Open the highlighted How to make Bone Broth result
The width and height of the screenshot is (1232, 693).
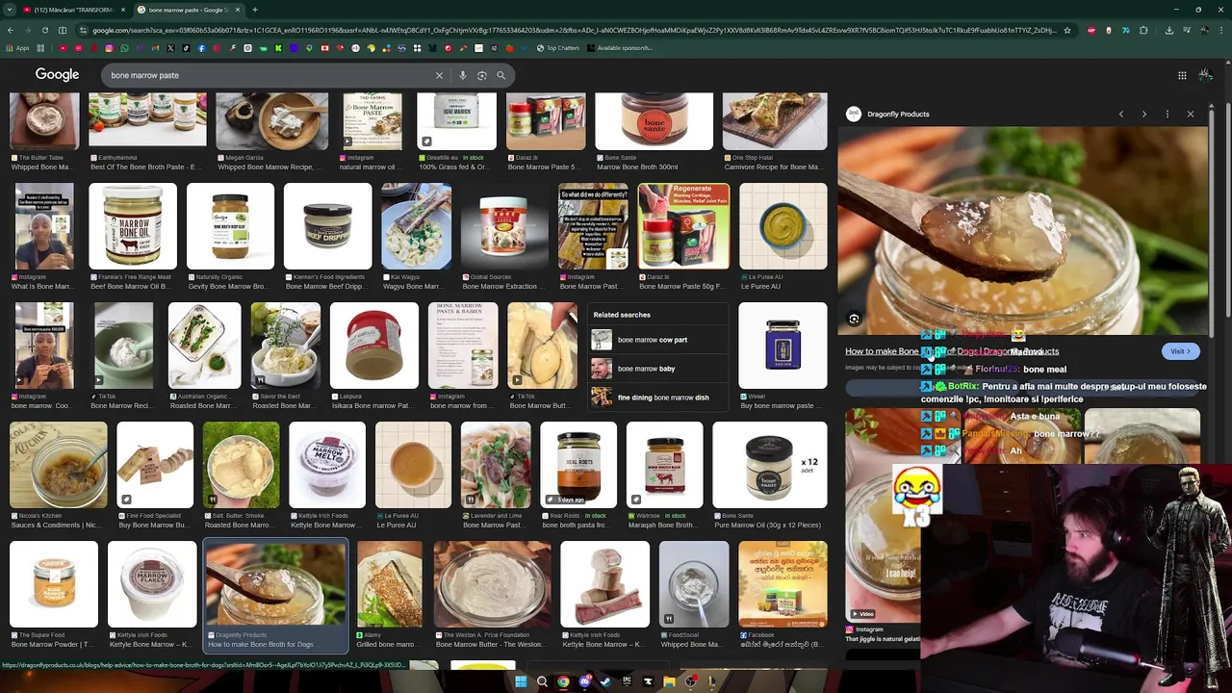tap(276, 596)
